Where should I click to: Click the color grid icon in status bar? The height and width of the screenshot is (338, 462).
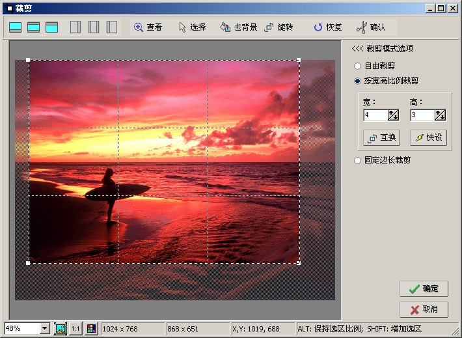pos(92,328)
